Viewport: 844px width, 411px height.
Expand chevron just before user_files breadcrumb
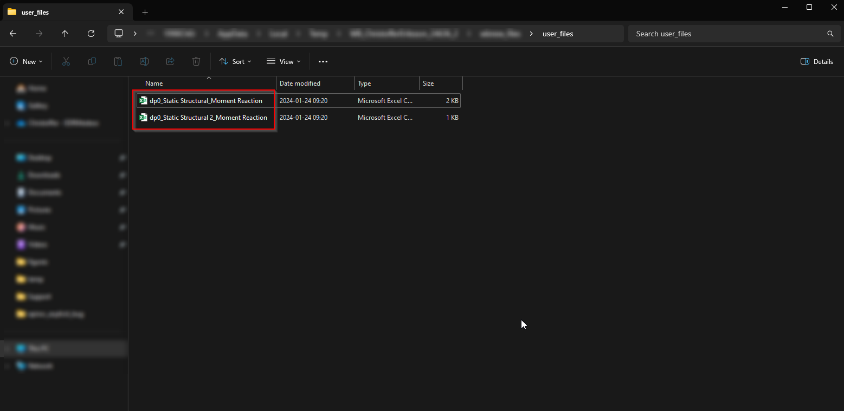531,34
